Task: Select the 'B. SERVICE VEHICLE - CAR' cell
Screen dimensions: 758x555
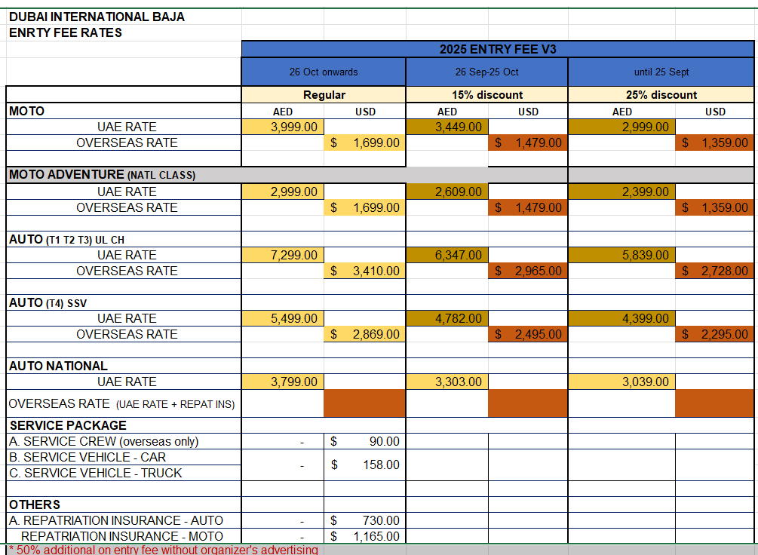Action: 87,457
